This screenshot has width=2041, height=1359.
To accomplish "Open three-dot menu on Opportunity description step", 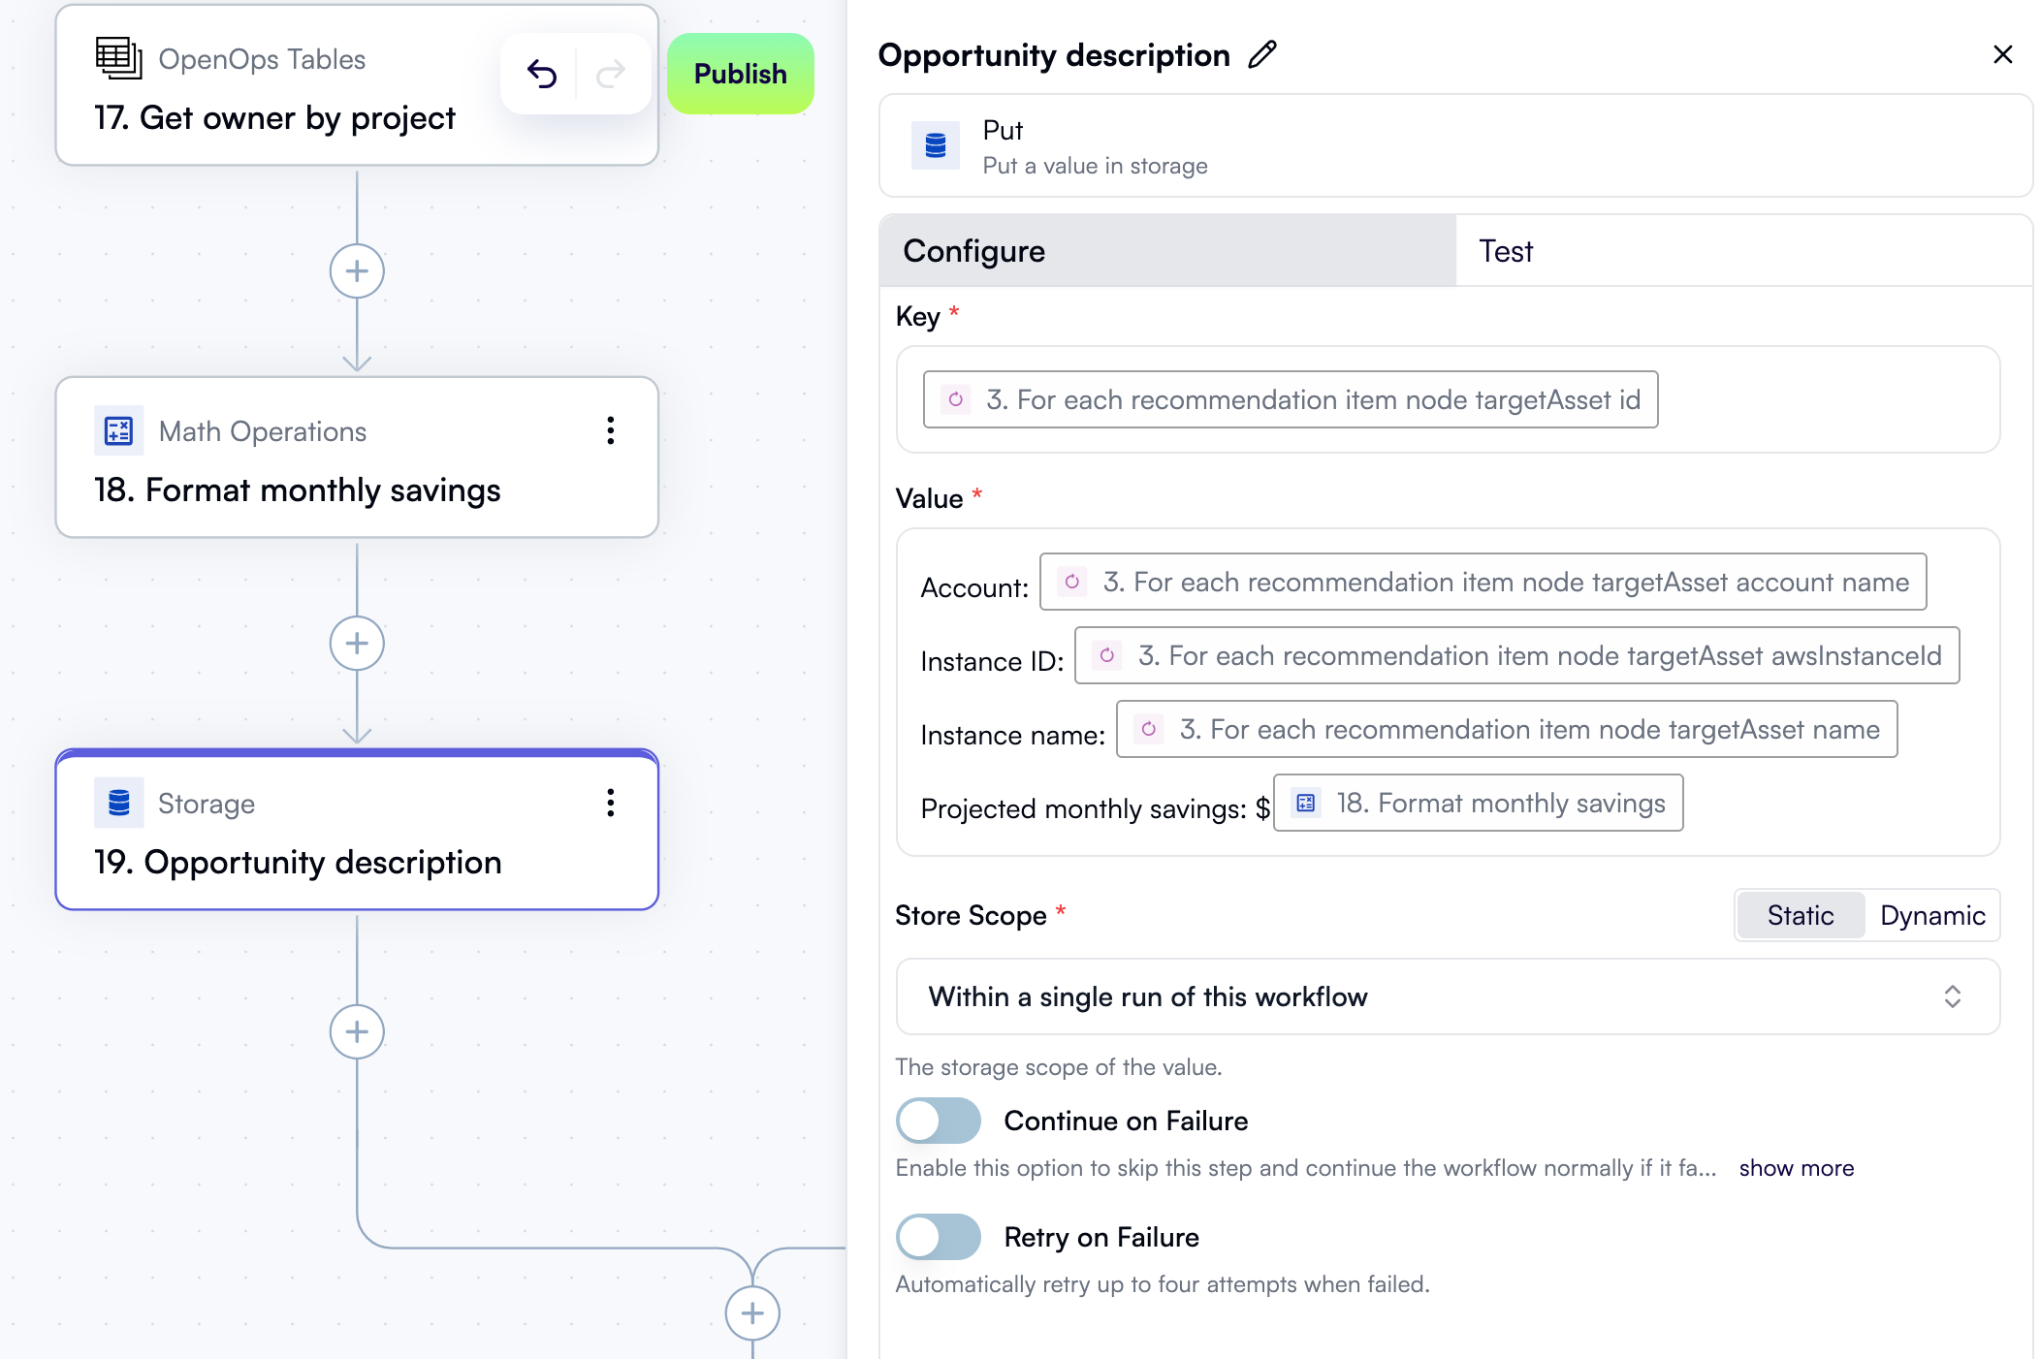I will point(610,803).
